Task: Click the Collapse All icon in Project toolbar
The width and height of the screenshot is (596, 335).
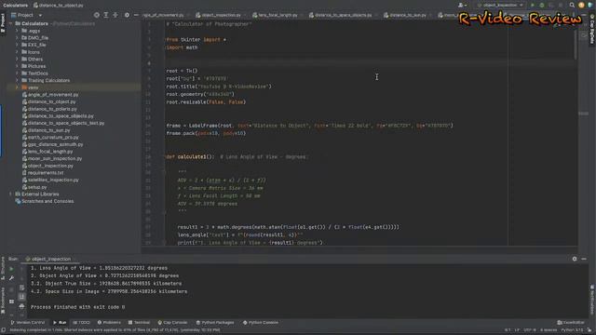Action: (x=115, y=15)
